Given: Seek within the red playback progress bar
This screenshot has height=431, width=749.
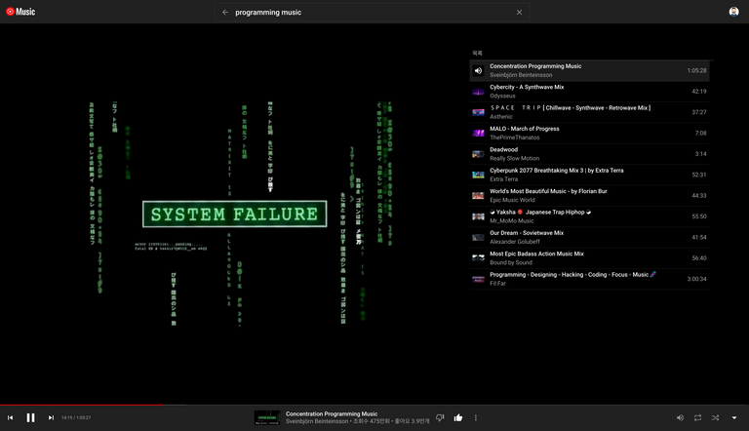Looking at the screenshot, I should 82,405.
